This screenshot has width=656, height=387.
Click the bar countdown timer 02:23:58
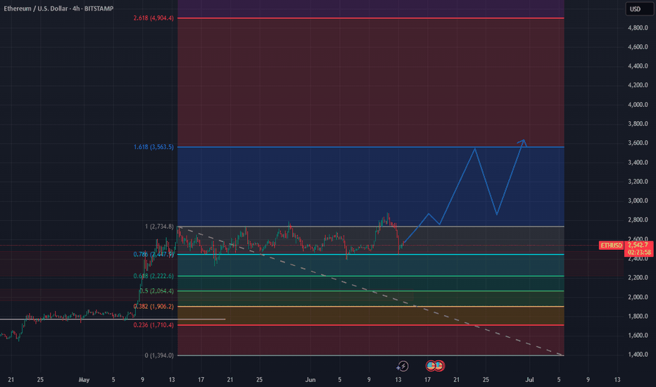tap(638, 253)
